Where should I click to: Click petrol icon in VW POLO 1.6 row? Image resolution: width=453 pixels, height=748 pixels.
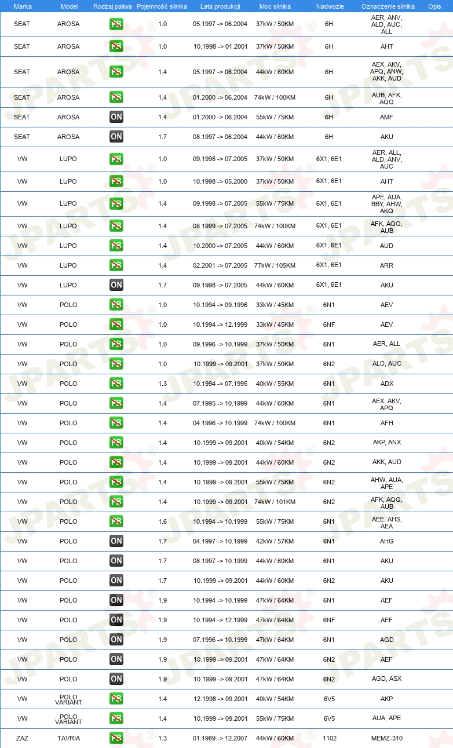pyautogui.click(x=116, y=521)
